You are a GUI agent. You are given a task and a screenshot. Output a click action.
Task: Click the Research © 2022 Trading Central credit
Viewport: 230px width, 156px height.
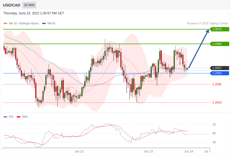[x=207, y=24]
